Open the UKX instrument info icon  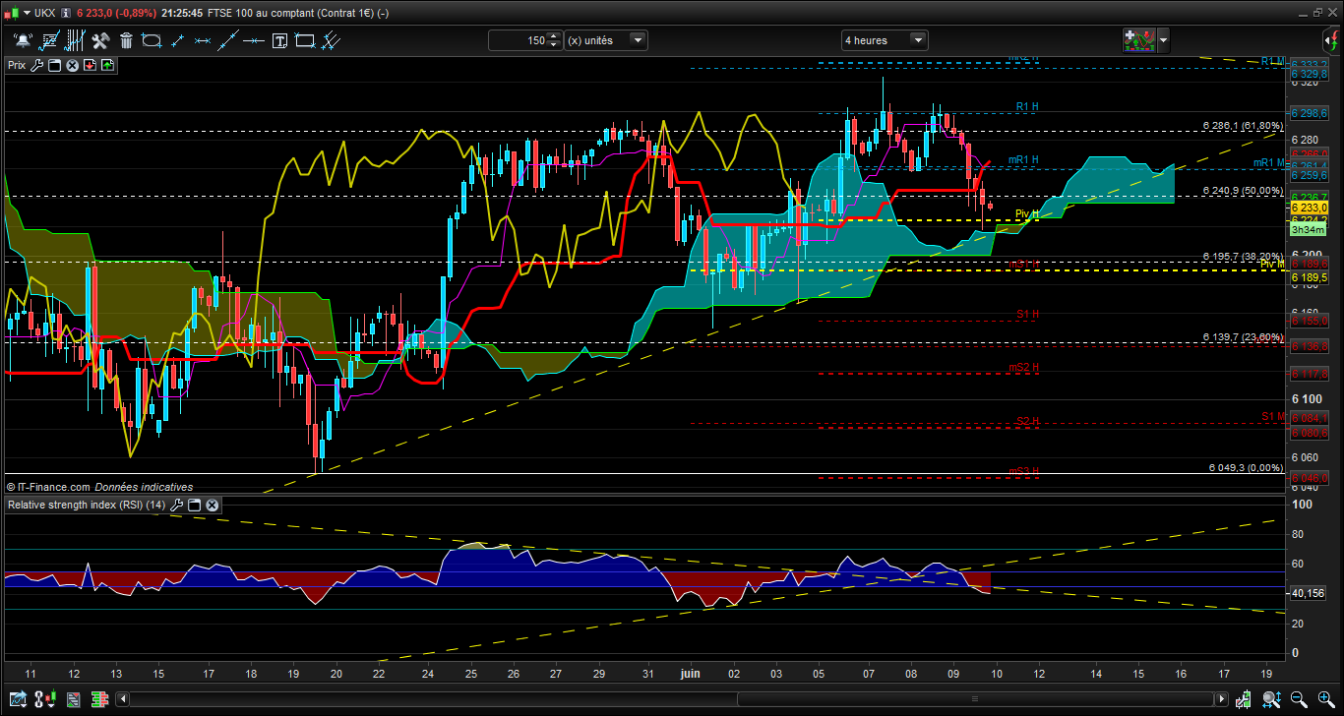(x=65, y=13)
